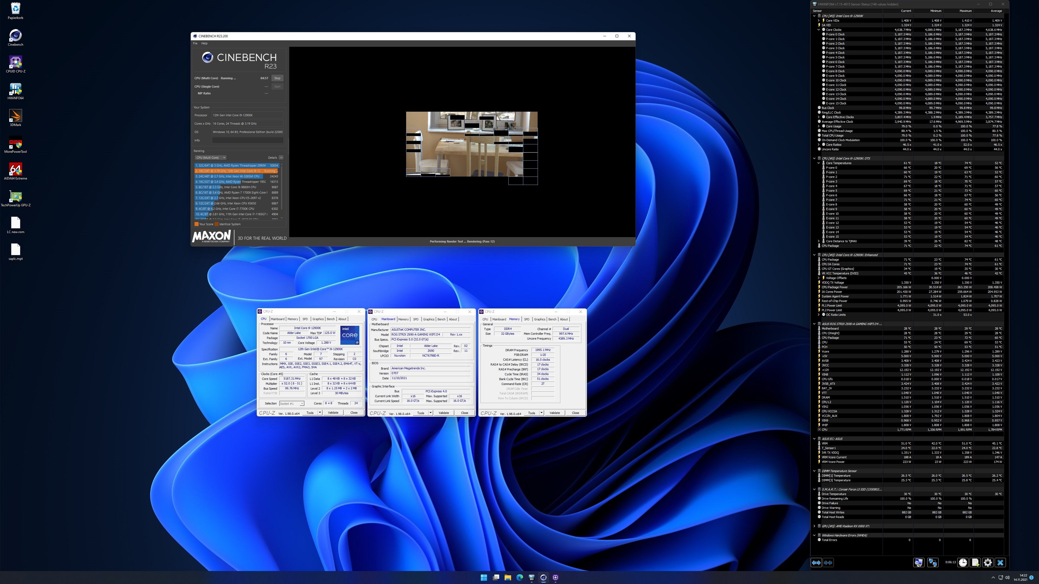The width and height of the screenshot is (1039, 584).
Task: Reset HWiNFO timer with clock icon
Action: [x=963, y=562]
